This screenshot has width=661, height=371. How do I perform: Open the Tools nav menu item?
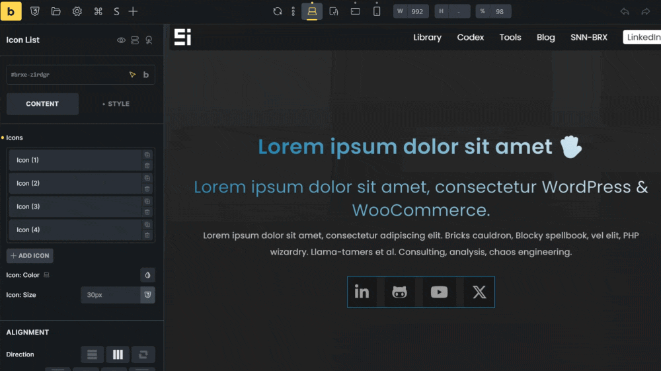(x=510, y=37)
